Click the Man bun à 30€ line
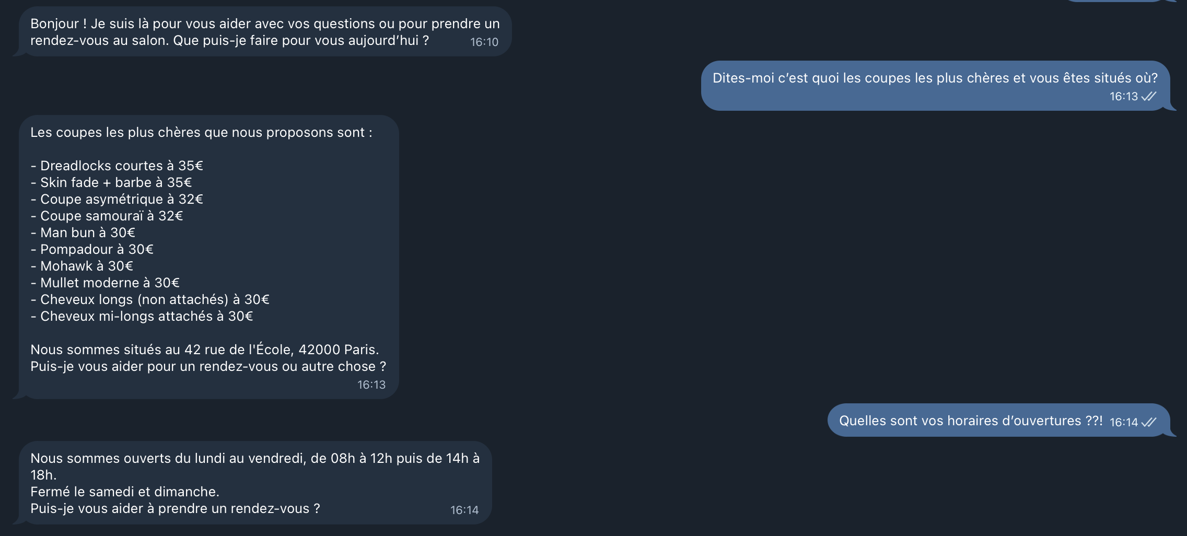This screenshot has width=1187, height=536. (x=83, y=232)
